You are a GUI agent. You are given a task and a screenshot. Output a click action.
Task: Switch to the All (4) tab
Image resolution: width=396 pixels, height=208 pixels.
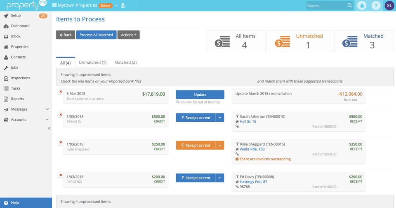[66, 63]
